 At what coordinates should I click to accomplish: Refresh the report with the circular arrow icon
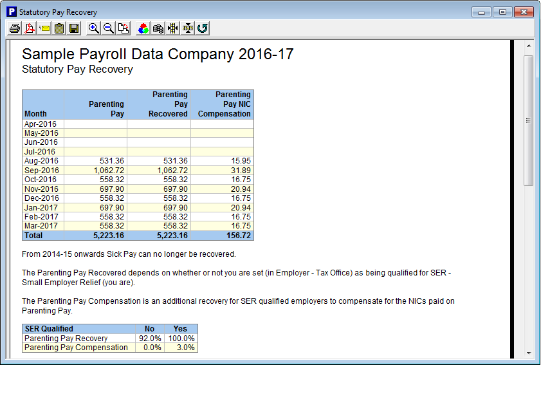point(203,28)
